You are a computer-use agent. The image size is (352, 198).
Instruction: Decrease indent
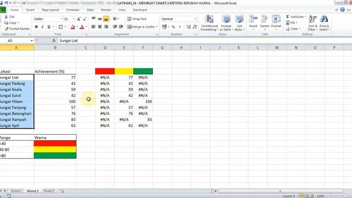click(x=115, y=27)
